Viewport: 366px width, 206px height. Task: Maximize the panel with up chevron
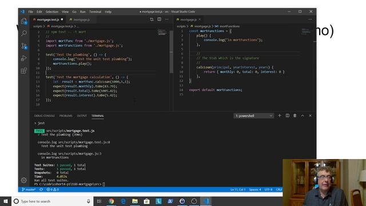coord(303,116)
